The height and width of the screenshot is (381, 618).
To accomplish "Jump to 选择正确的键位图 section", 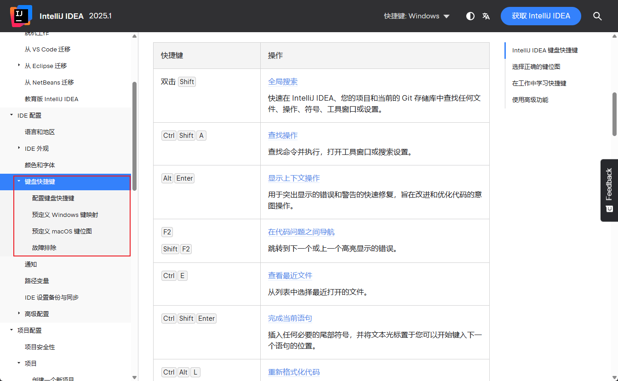I will click(536, 67).
